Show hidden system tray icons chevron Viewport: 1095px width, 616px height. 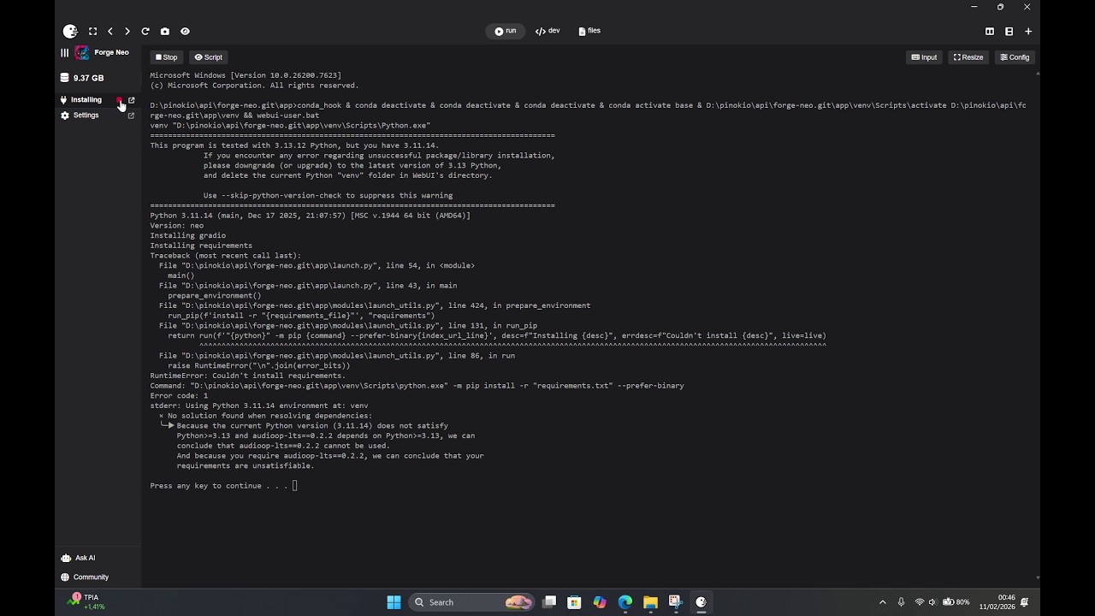pyautogui.click(x=883, y=602)
